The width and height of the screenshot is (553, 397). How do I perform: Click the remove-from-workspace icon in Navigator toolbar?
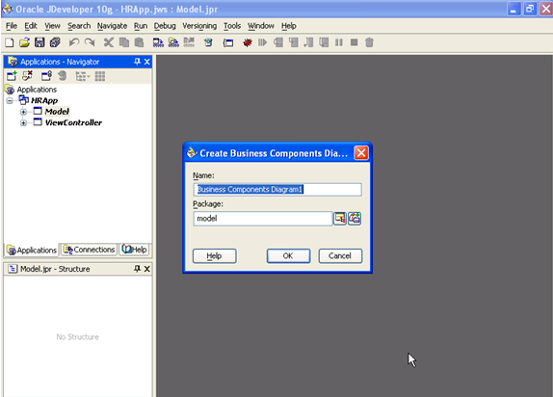click(27, 76)
